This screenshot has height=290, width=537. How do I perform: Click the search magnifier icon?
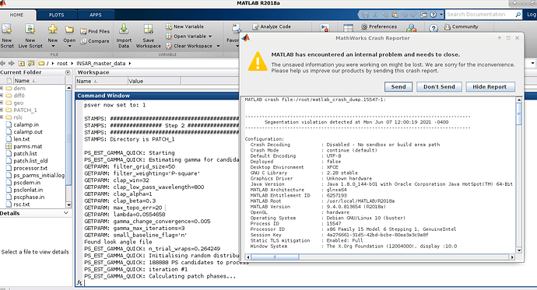click(x=518, y=14)
